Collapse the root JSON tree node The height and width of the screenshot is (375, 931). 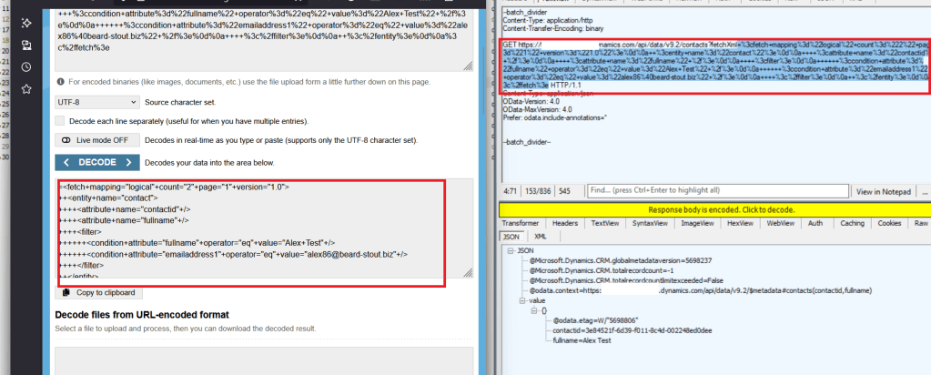coord(511,251)
